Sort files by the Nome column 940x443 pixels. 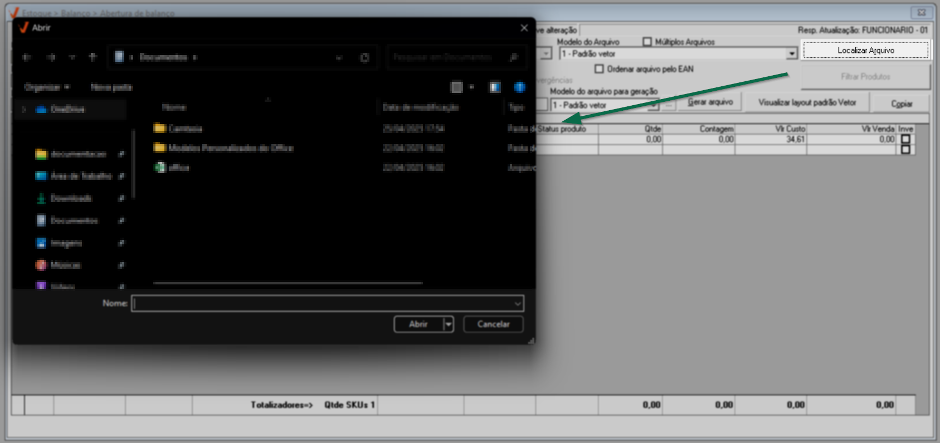174,107
